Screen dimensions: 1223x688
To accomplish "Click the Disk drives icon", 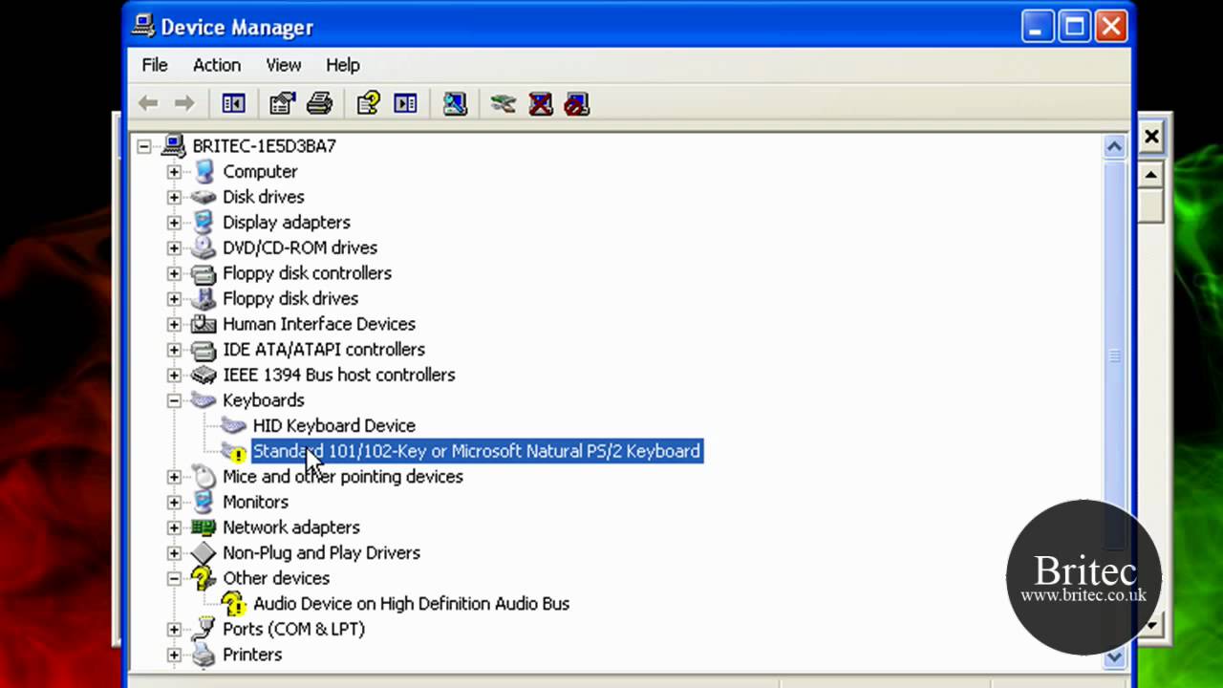I will 204,197.
